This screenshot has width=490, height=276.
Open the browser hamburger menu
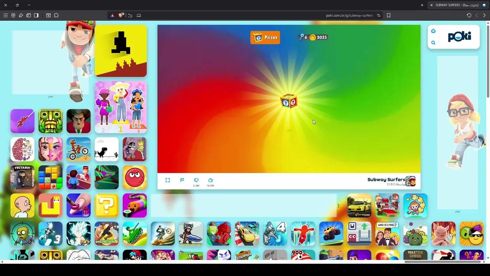pos(5,15)
